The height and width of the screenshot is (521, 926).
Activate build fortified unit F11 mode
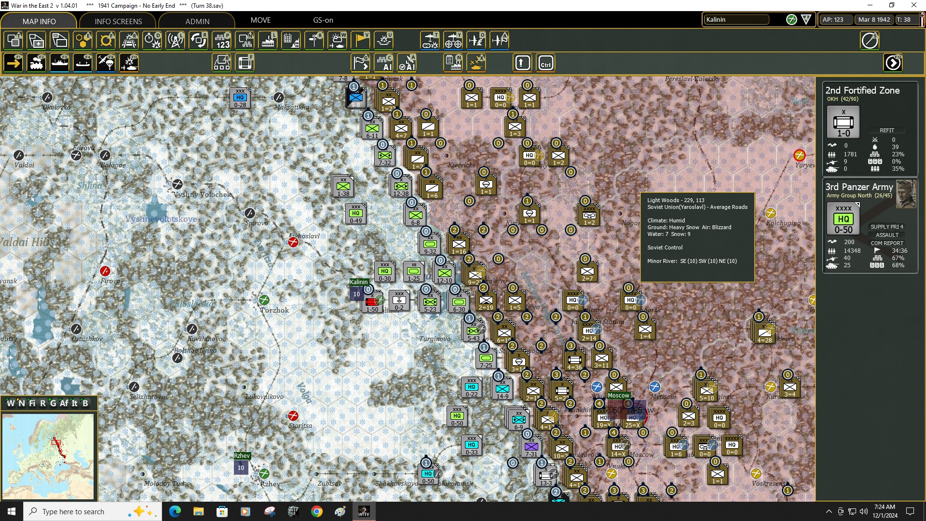[x=129, y=63]
